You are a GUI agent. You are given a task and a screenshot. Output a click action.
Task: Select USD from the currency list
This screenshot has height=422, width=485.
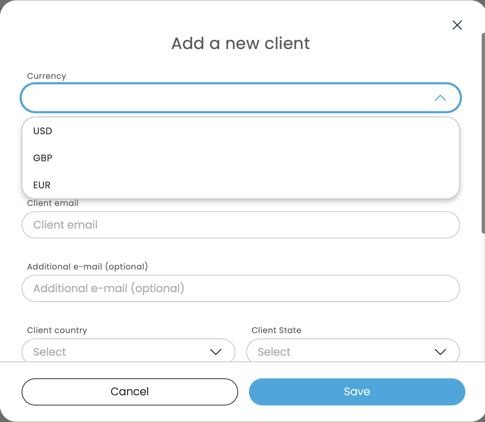pos(43,131)
